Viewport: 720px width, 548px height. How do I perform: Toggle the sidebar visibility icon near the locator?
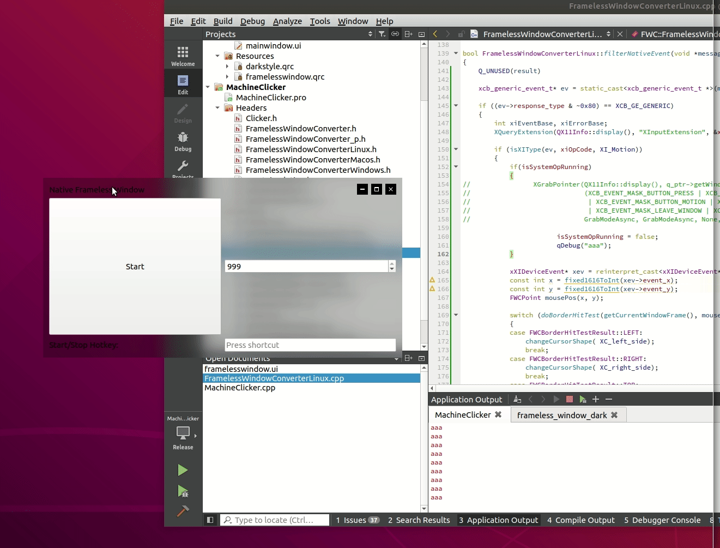pyautogui.click(x=210, y=520)
